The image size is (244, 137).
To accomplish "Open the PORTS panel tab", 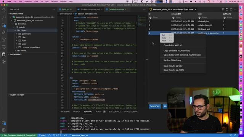I will point(98,112).
